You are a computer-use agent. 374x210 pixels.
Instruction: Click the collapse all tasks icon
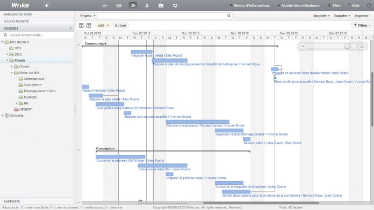coord(81,25)
